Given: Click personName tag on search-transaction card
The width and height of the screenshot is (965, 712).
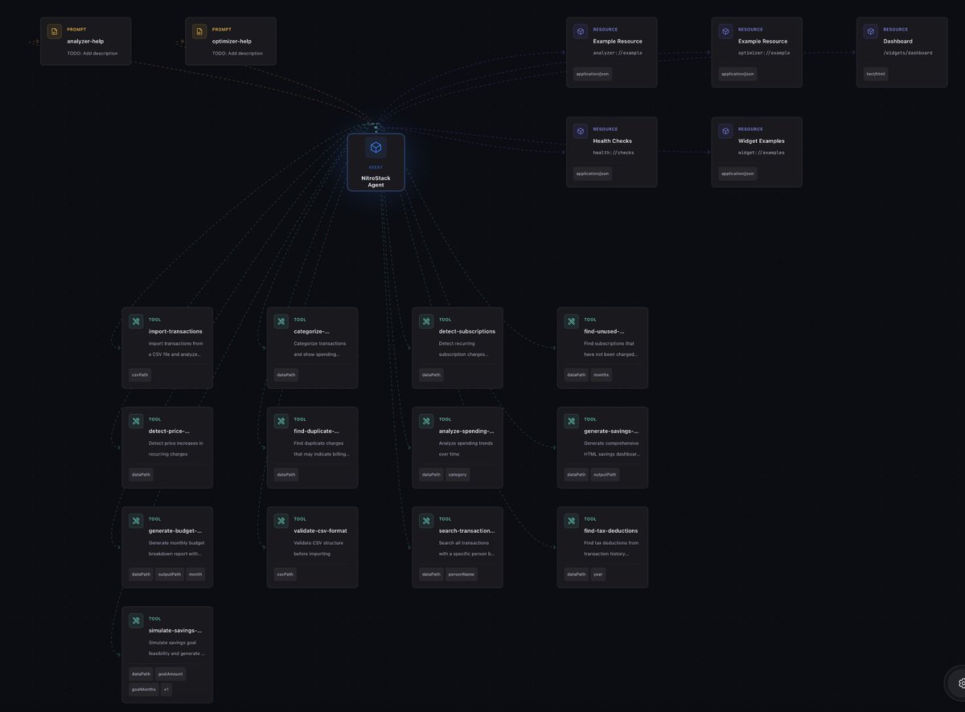Looking at the screenshot, I should point(462,574).
